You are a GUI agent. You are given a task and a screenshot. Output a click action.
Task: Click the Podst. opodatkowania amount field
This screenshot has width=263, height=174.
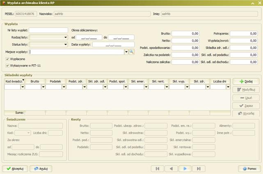(x=185, y=48)
